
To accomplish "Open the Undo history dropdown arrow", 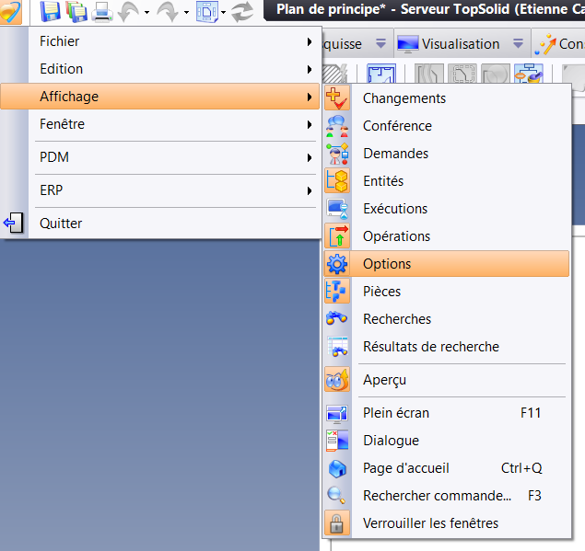I will (x=147, y=13).
